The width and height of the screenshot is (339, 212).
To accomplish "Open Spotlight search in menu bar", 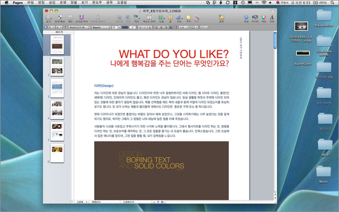I will point(332,3).
